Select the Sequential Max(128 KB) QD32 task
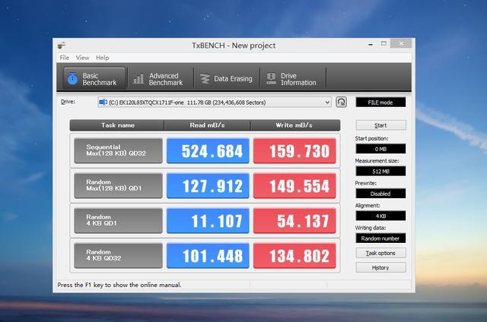This screenshot has height=322, width=487. (x=119, y=150)
